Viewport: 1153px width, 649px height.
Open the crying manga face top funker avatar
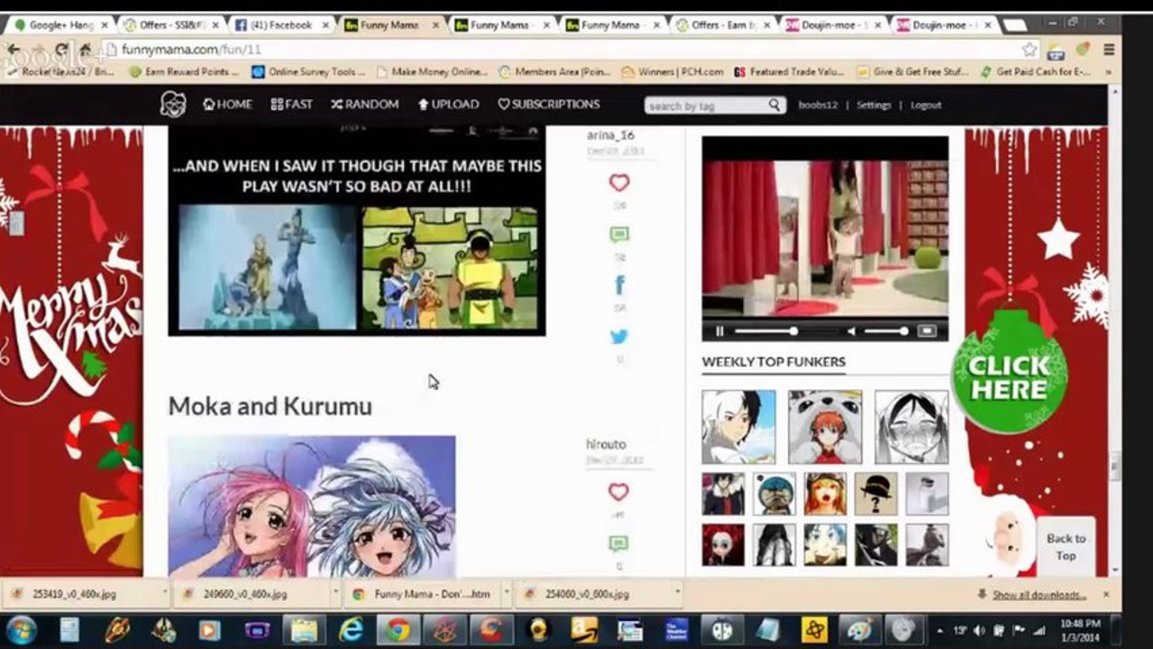point(911,427)
